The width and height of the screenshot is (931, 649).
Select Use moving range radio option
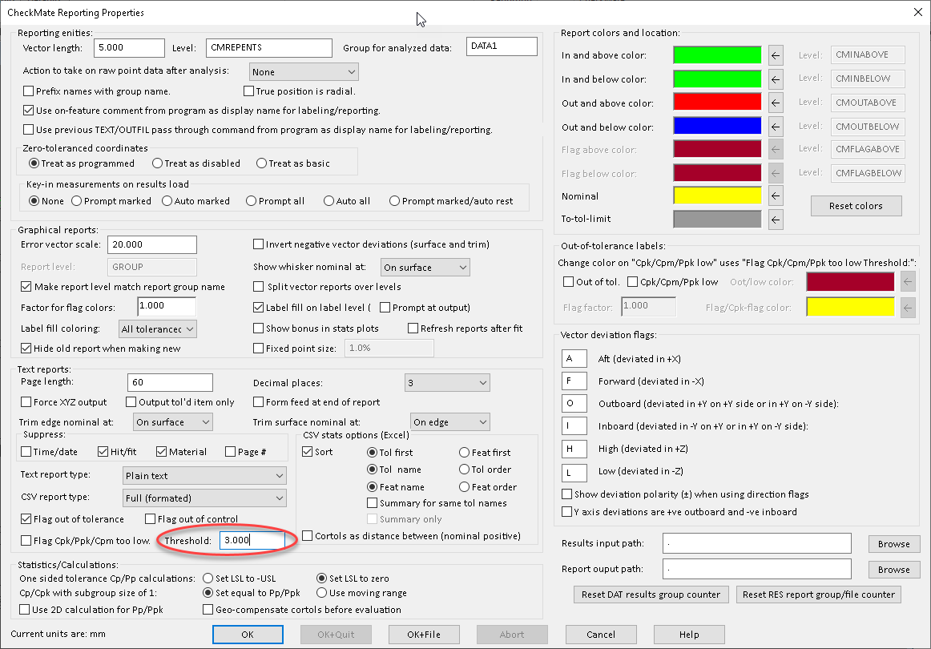tap(321, 593)
